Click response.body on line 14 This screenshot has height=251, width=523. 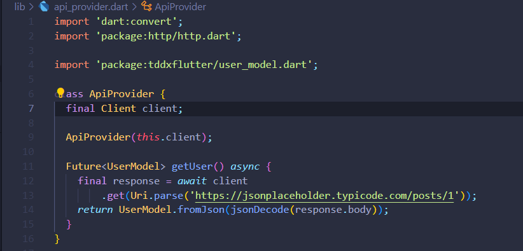333,210
